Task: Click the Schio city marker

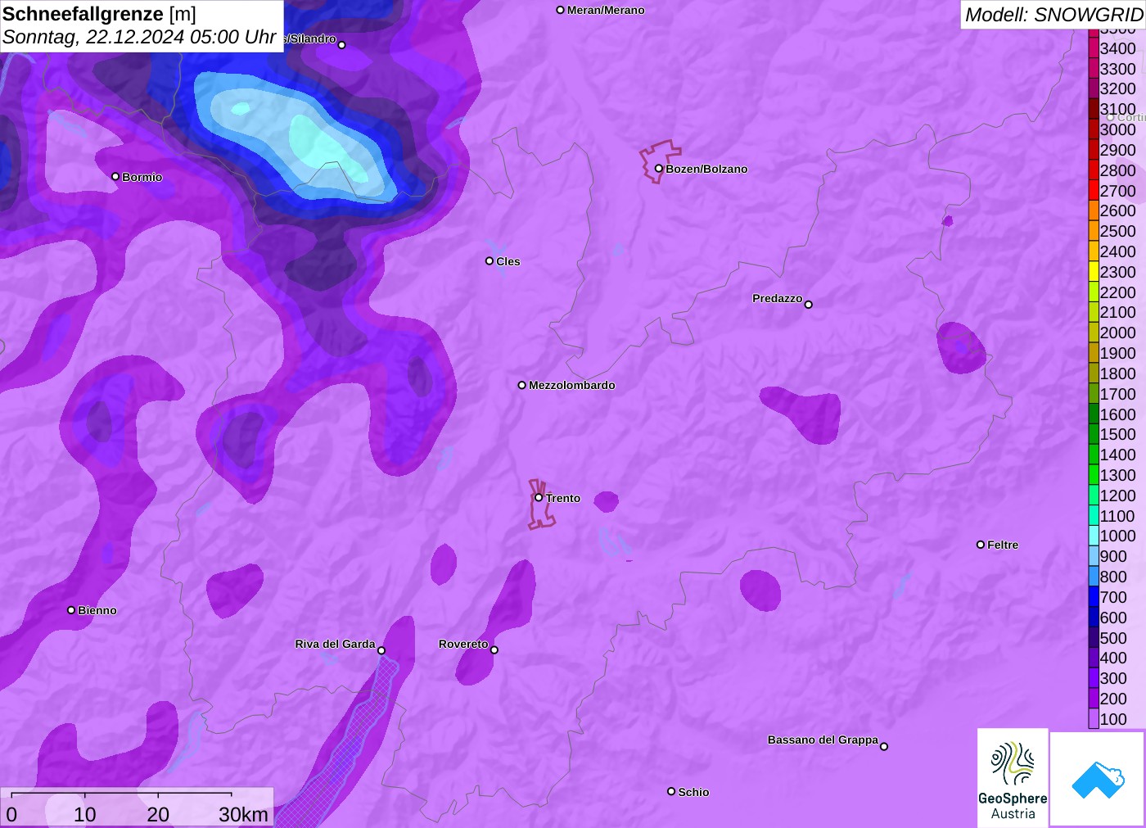Action: pos(671,791)
